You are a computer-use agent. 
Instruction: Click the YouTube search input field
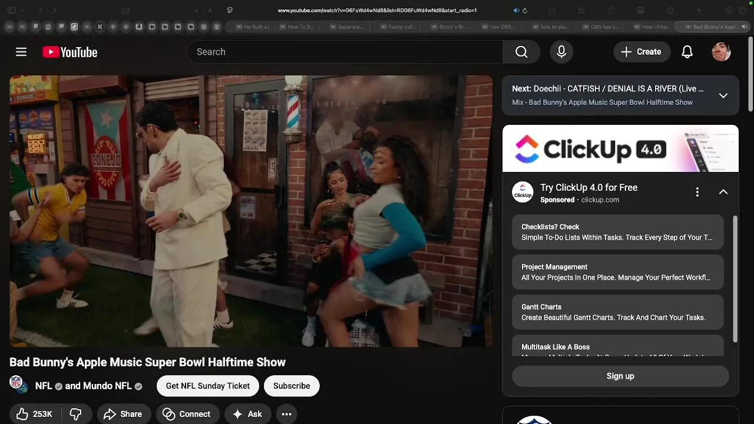[345, 52]
